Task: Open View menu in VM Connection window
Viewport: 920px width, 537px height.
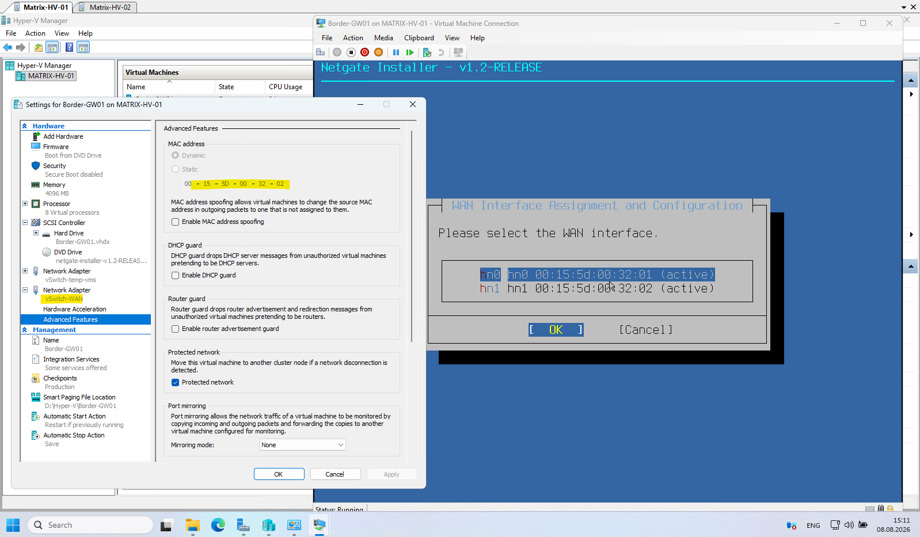Action: click(452, 38)
